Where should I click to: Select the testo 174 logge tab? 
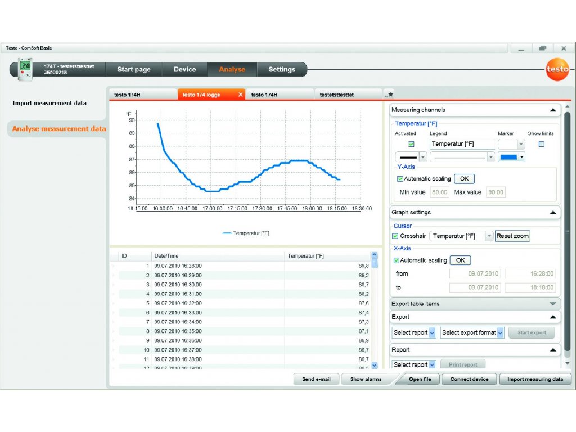211,94
